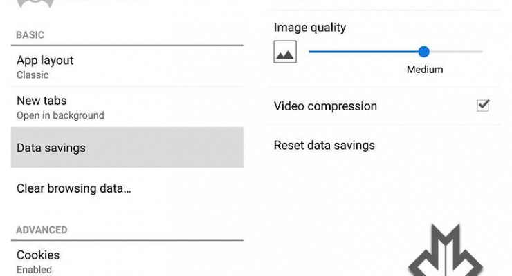Viewport: 512px width, 276px height.
Task: Open the App layout setting
Action: (x=45, y=61)
